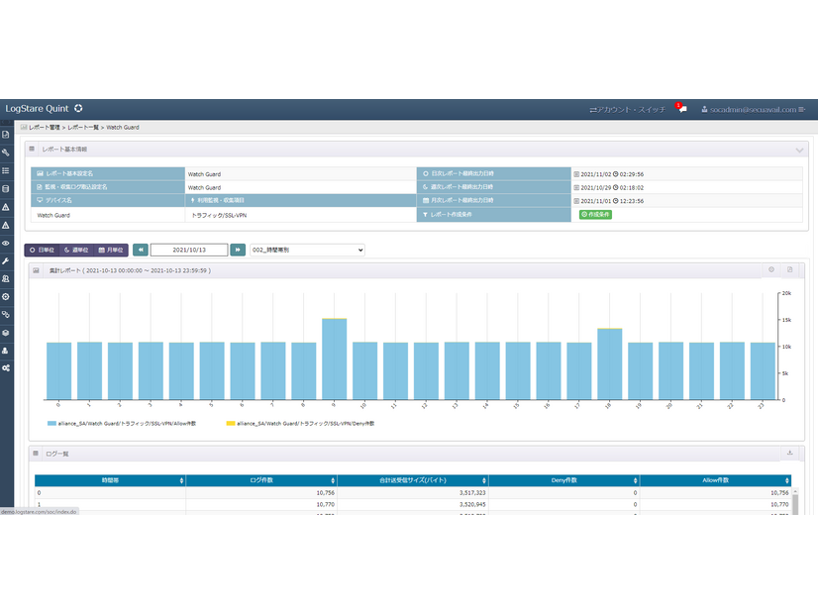Open the socadmin user account menu
818x614 pixels.
click(x=753, y=109)
